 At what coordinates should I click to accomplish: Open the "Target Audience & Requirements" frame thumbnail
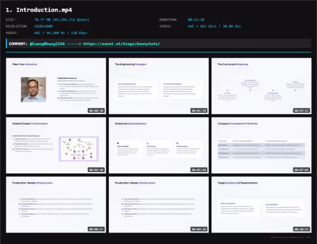[262, 205]
